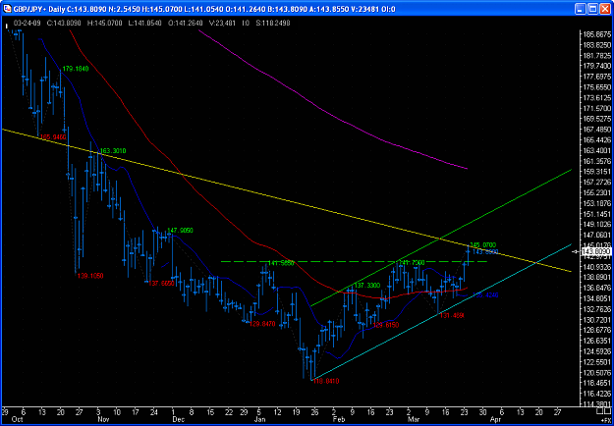Click the swing low label 137.6650
Viewport: 614px width, 426px height.
[161, 284]
